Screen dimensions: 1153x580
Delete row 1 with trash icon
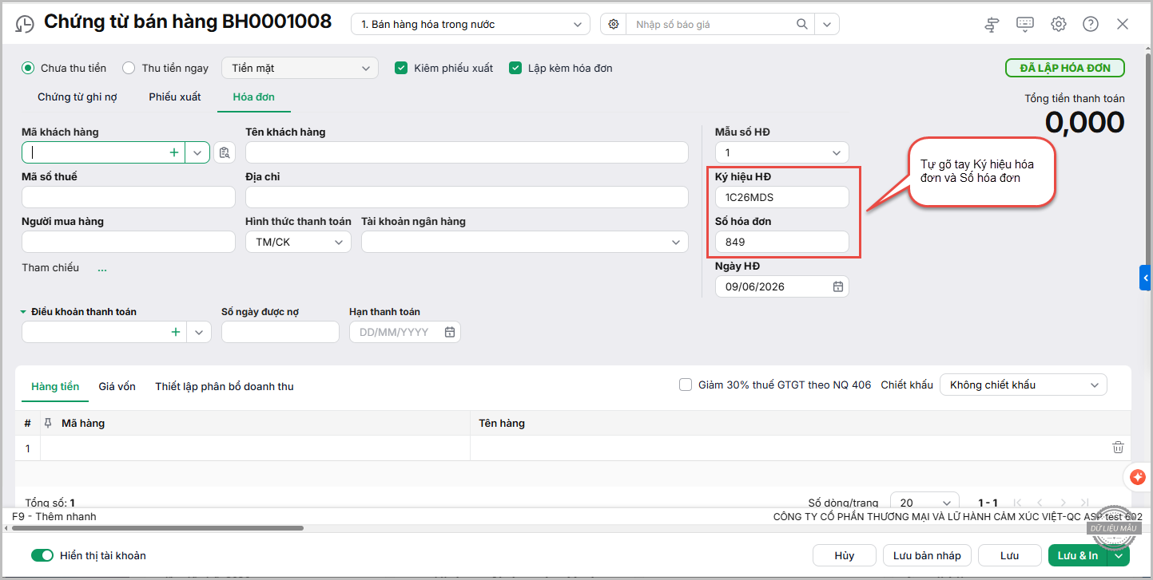click(1118, 448)
